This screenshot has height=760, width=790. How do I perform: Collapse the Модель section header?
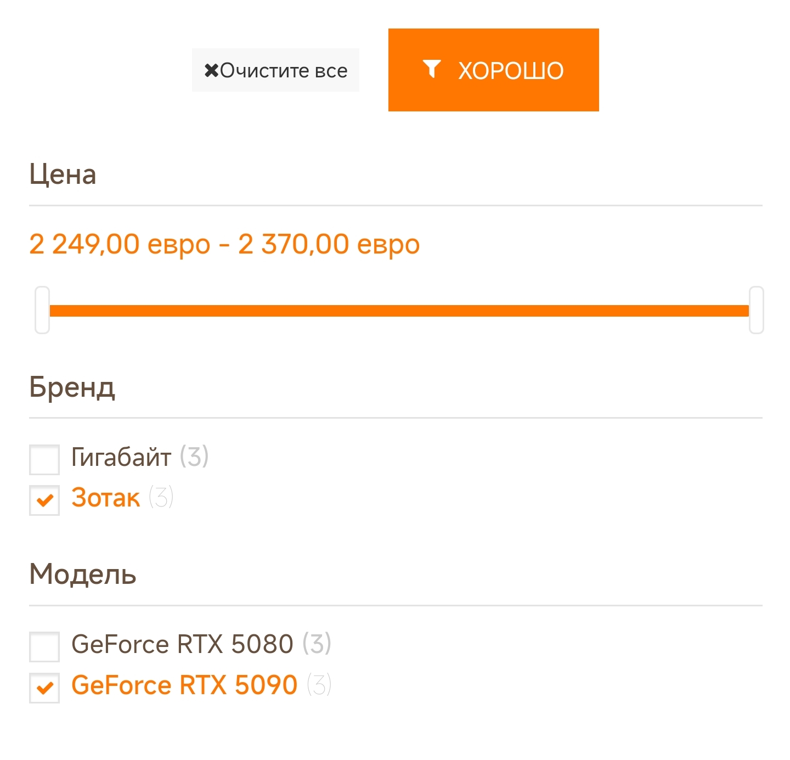coord(83,575)
